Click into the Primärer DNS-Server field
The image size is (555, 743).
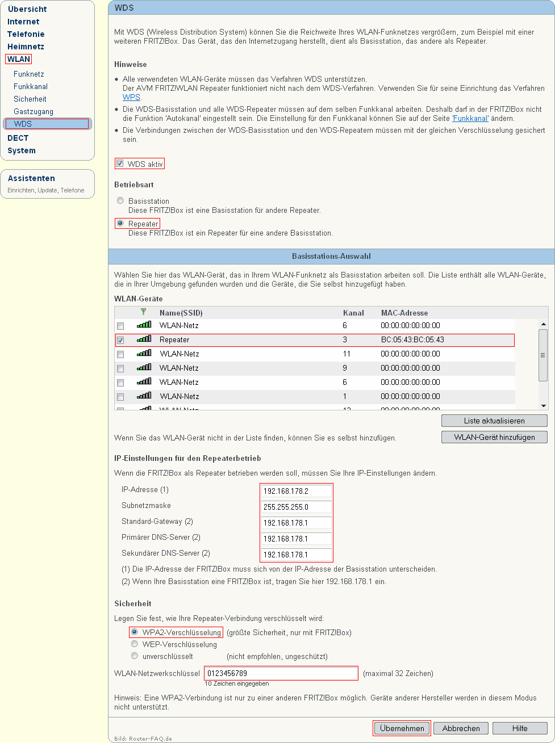297,539
